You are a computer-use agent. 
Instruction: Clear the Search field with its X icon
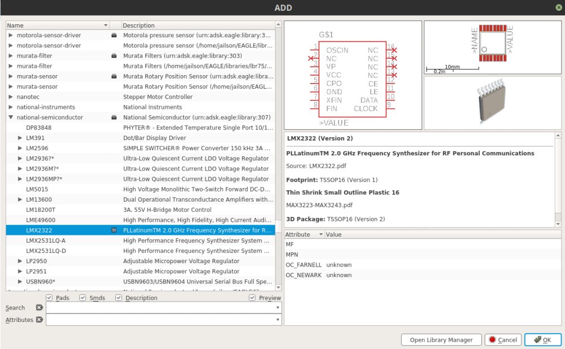[39, 308]
